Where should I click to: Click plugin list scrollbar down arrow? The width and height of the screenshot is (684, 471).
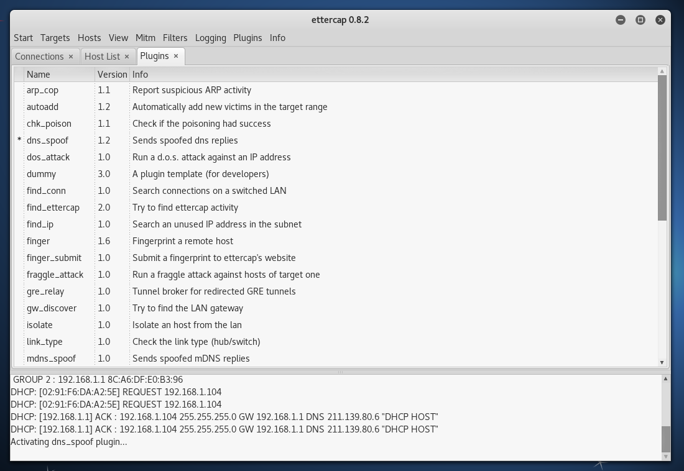coord(662,362)
